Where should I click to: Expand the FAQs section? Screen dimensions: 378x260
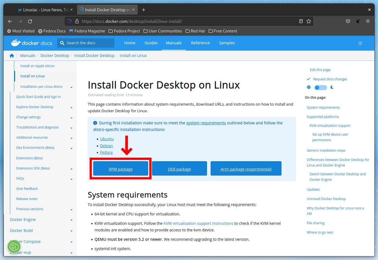[71, 179]
